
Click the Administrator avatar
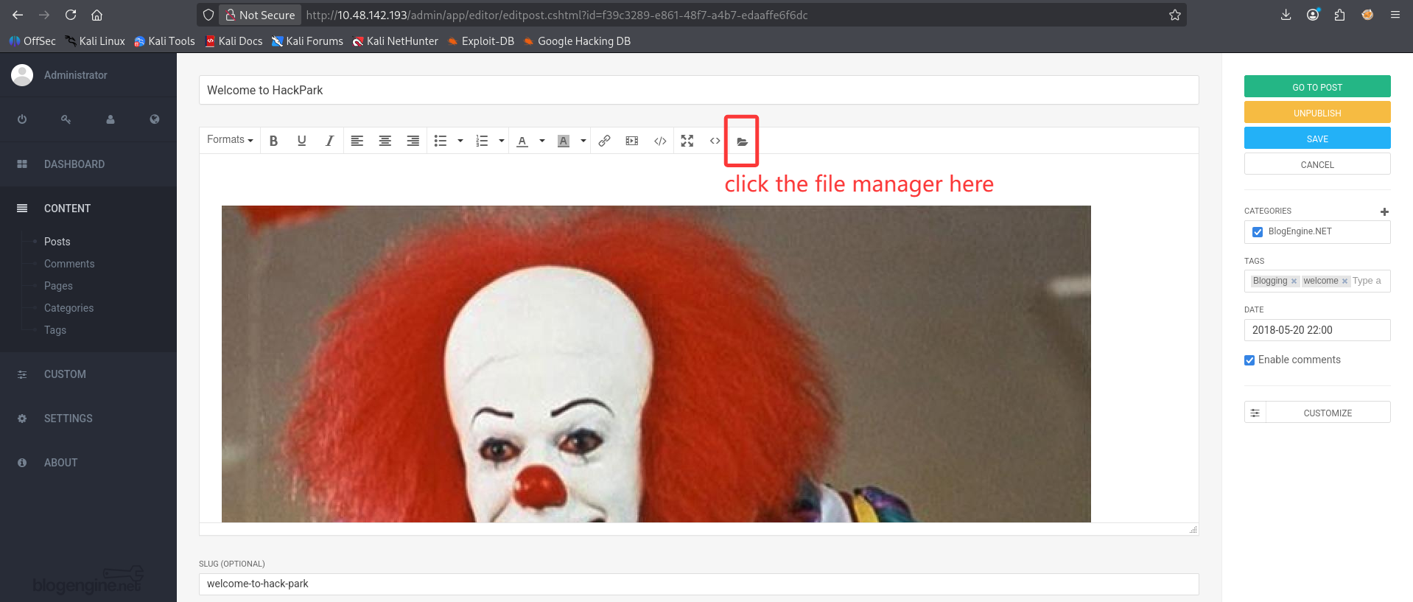tap(22, 74)
